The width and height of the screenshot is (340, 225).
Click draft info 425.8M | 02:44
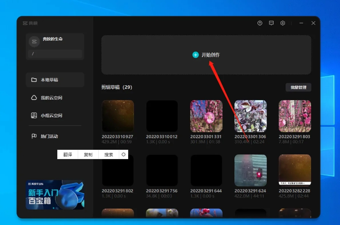[x=294, y=196]
